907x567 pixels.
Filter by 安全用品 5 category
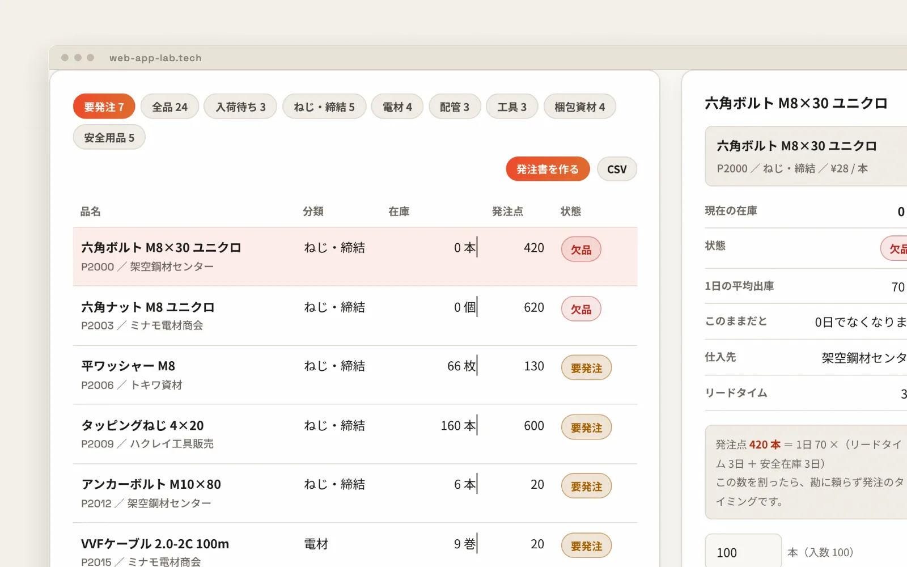tap(109, 137)
